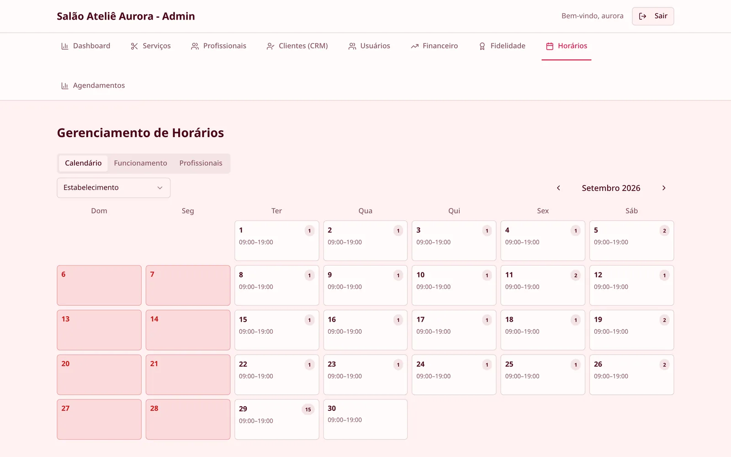This screenshot has height=457, width=731.
Task: Click the 09:00–19:00 hours on day 23
Action: coord(345,377)
